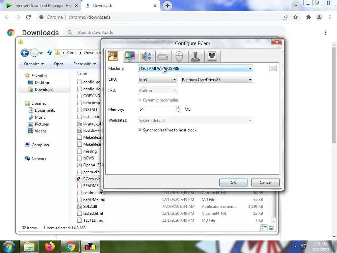Switch Explorer to details view icon
The width and height of the screenshot is (337, 253).
pos(264,228)
